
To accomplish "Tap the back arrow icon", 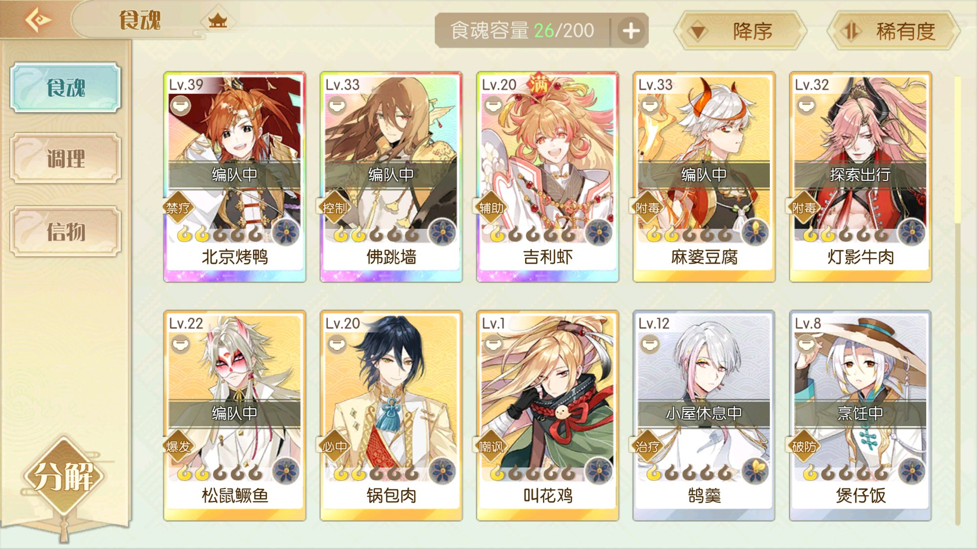I will click(x=38, y=20).
